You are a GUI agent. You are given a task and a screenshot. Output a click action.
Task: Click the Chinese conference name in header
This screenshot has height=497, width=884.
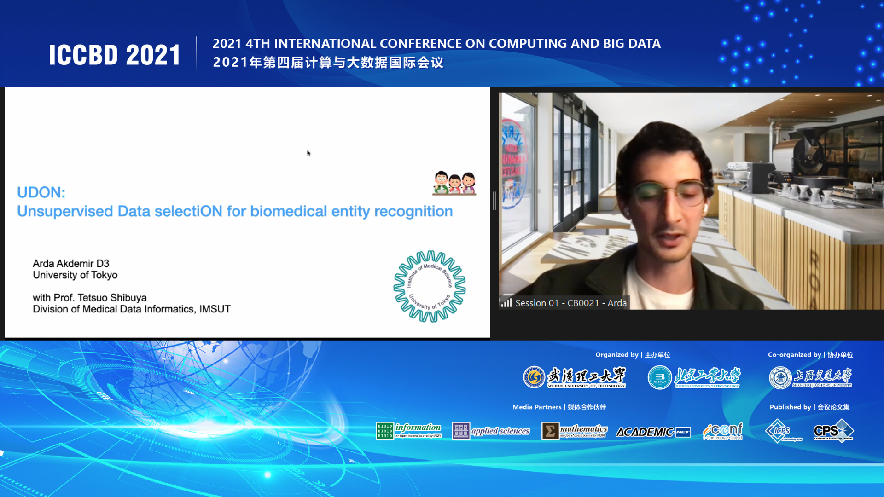[x=328, y=62]
